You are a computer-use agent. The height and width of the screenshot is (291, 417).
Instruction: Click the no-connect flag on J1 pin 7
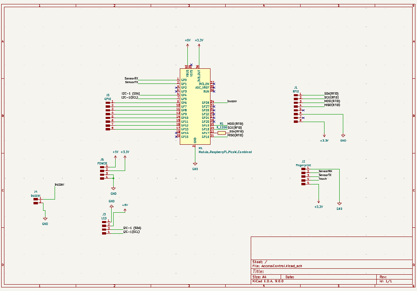[x=303, y=118]
